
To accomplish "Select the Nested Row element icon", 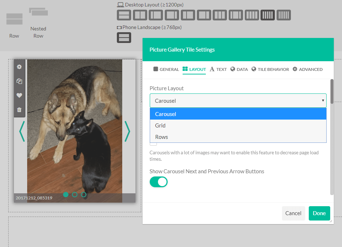I will (x=38, y=12).
